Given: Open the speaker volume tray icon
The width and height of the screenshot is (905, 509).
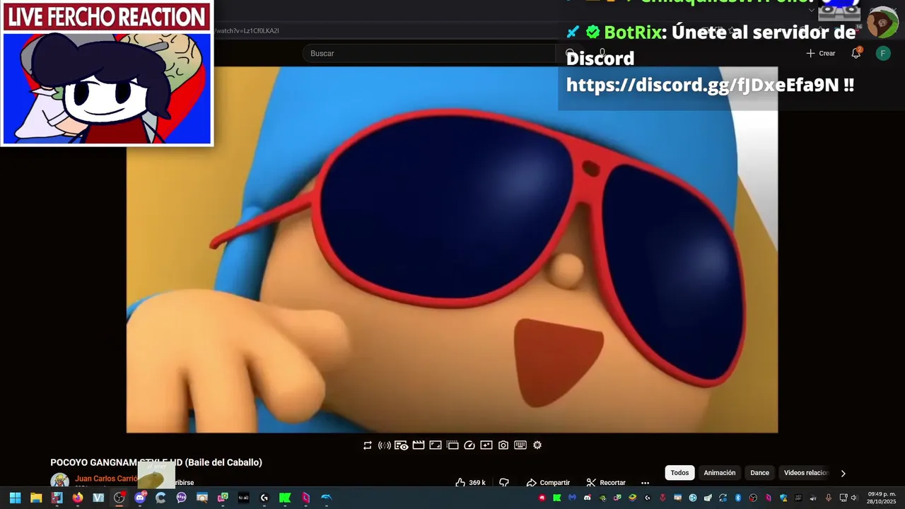Looking at the screenshot, I should pyautogui.click(x=854, y=498).
